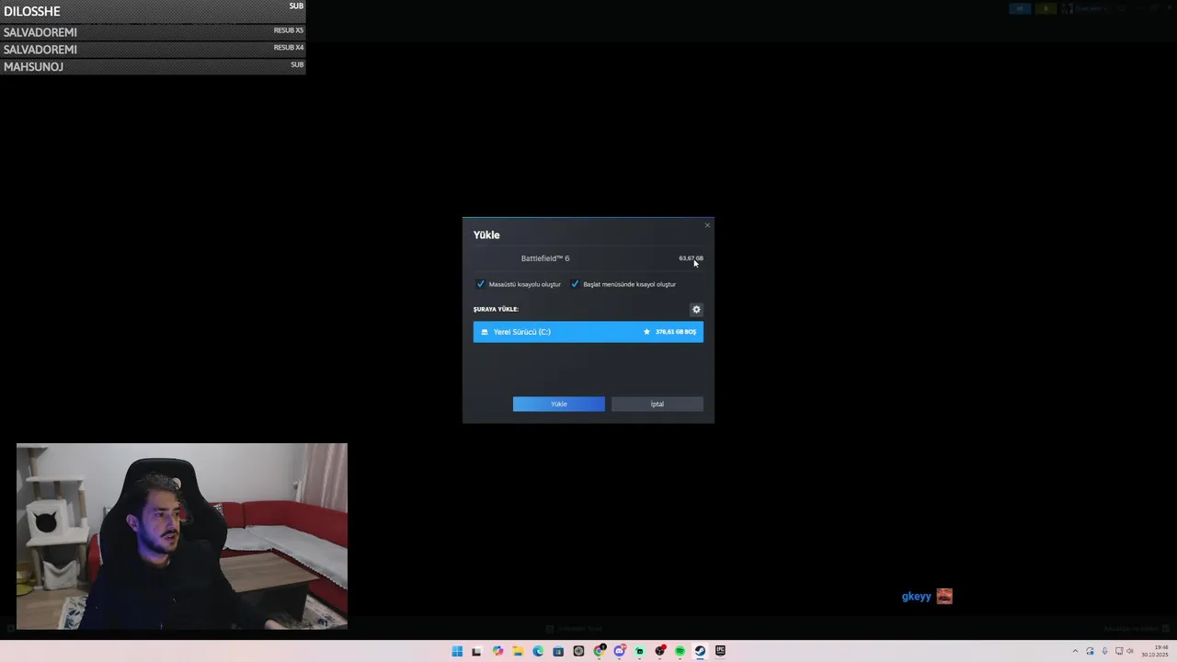The image size is (1177, 662).
Task: Open the grey round taskbar app
Action: (x=578, y=651)
